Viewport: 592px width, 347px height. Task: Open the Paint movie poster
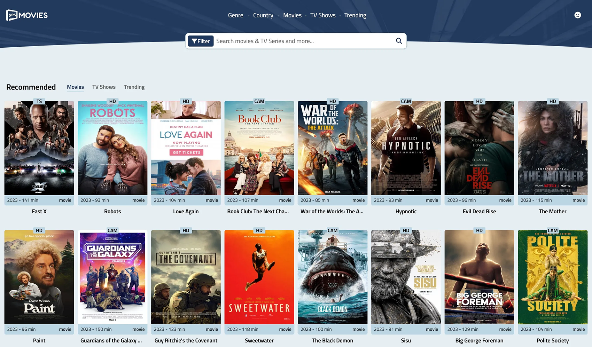click(39, 277)
